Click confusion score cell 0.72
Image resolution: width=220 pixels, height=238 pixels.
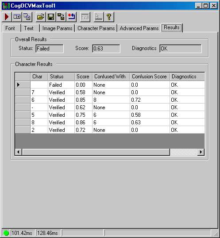tap(150, 100)
